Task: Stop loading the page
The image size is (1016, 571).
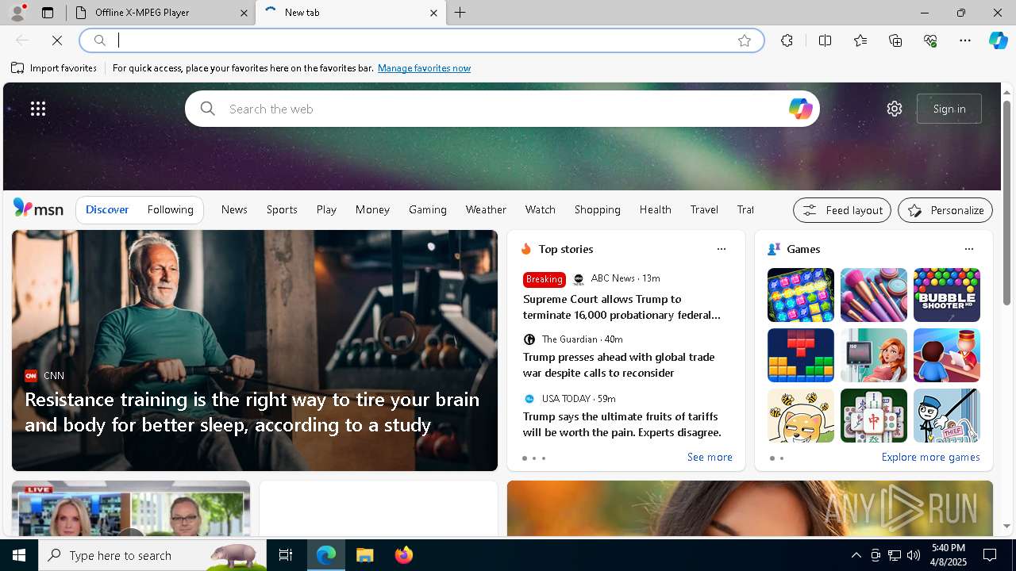Action: (x=57, y=40)
